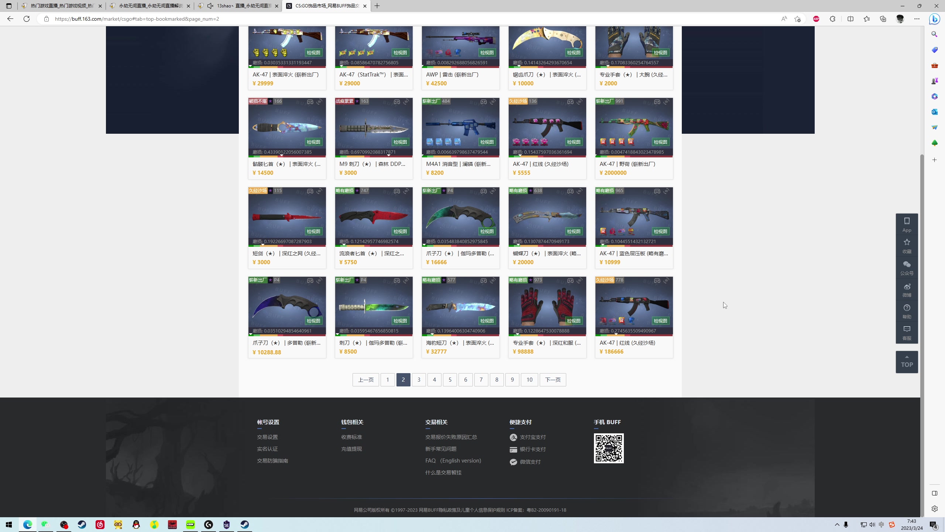The width and height of the screenshot is (945, 532).
Task: Open the FAQ (English version) link
Action: 453,461
